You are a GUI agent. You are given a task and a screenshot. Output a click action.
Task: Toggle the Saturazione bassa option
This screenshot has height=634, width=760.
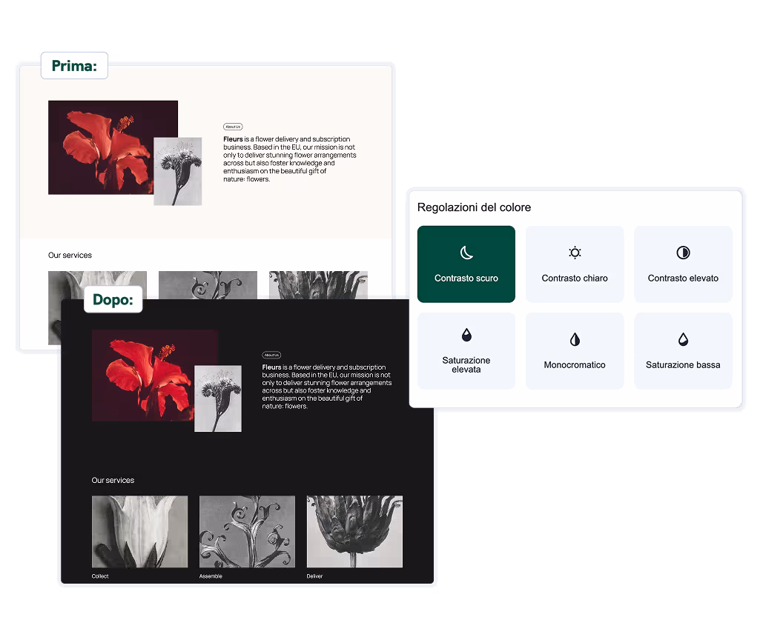tap(683, 351)
